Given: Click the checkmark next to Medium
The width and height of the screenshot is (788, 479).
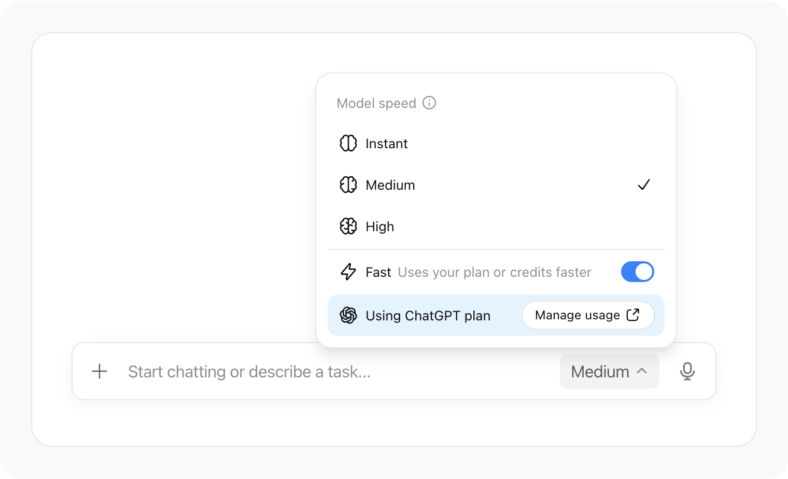Looking at the screenshot, I should [644, 185].
